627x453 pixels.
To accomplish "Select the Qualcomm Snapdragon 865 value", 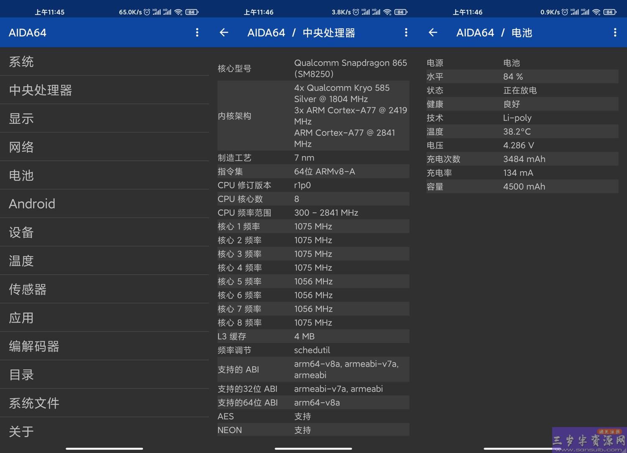I will pos(350,68).
